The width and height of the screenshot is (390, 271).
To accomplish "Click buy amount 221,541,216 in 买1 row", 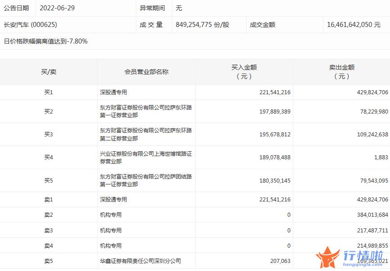I will click(x=275, y=92).
